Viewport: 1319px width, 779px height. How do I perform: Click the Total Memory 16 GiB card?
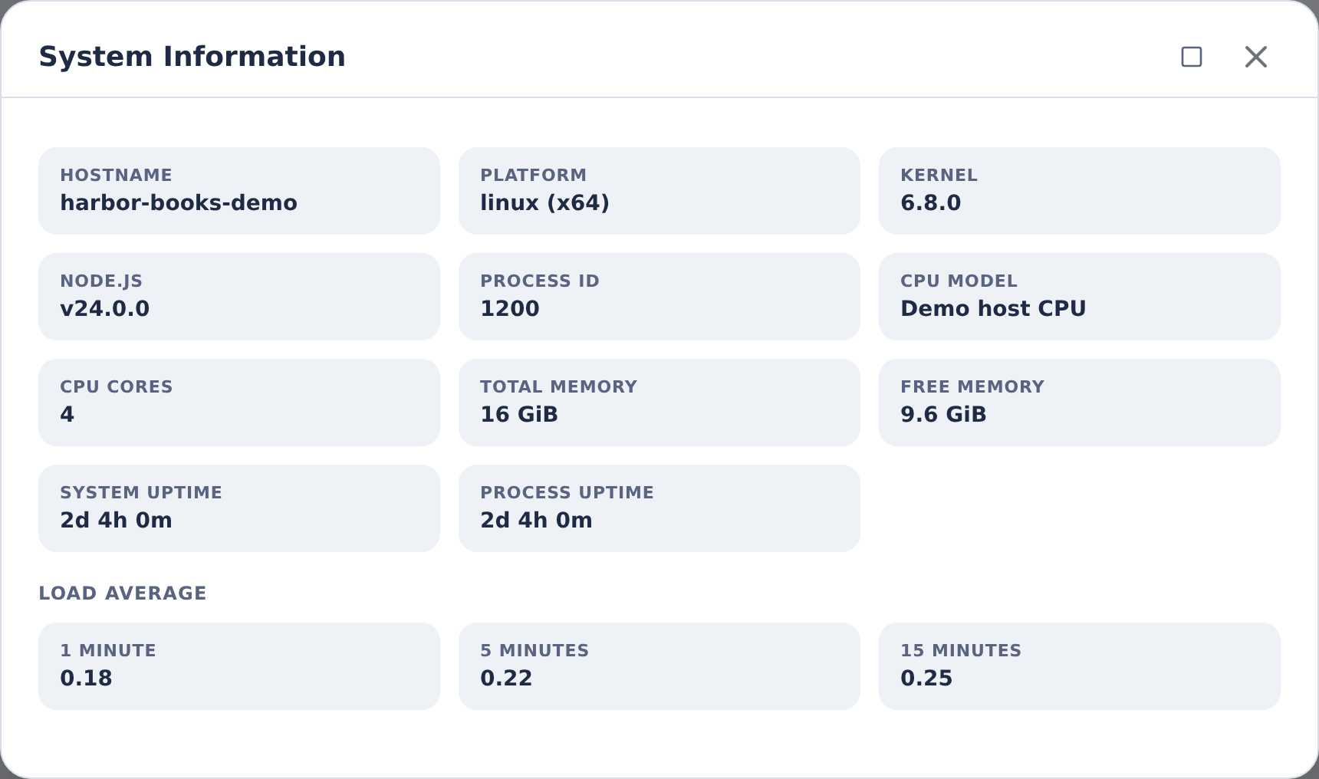click(x=659, y=403)
